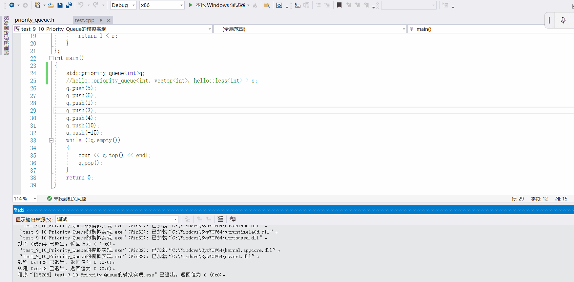
Task: Toggle word wrap in the Output panel
Action: (233, 219)
